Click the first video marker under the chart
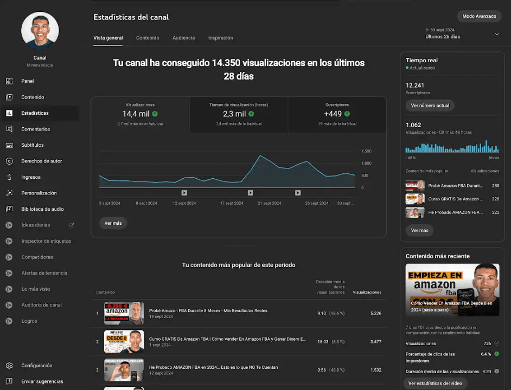The height and width of the screenshot is (390, 511). pos(184,193)
